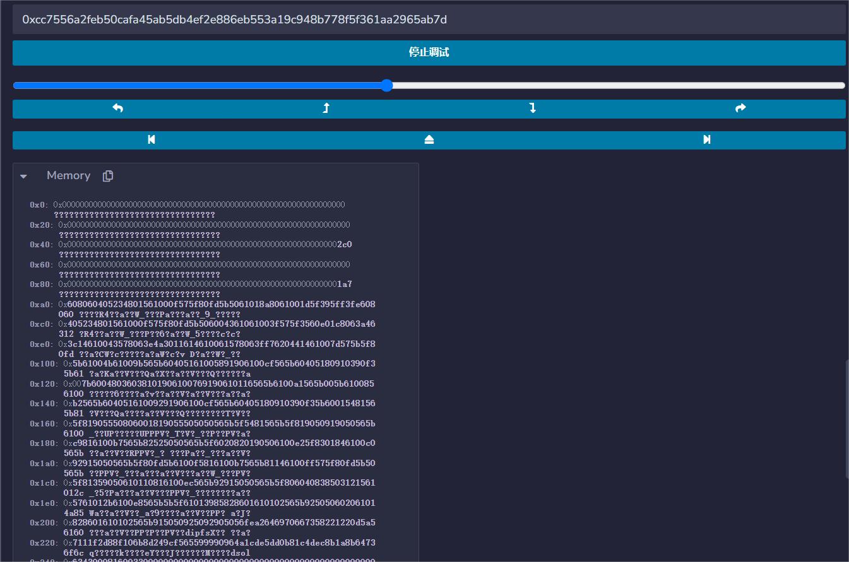Image resolution: width=849 pixels, height=562 pixels.
Task: Click the jump out eject icon
Action: click(x=429, y=140)
